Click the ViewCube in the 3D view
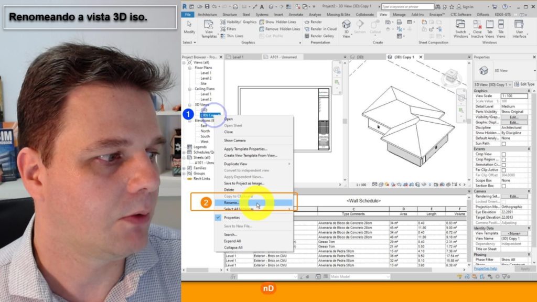Screen dimensions: 537x302 point(449,79)
